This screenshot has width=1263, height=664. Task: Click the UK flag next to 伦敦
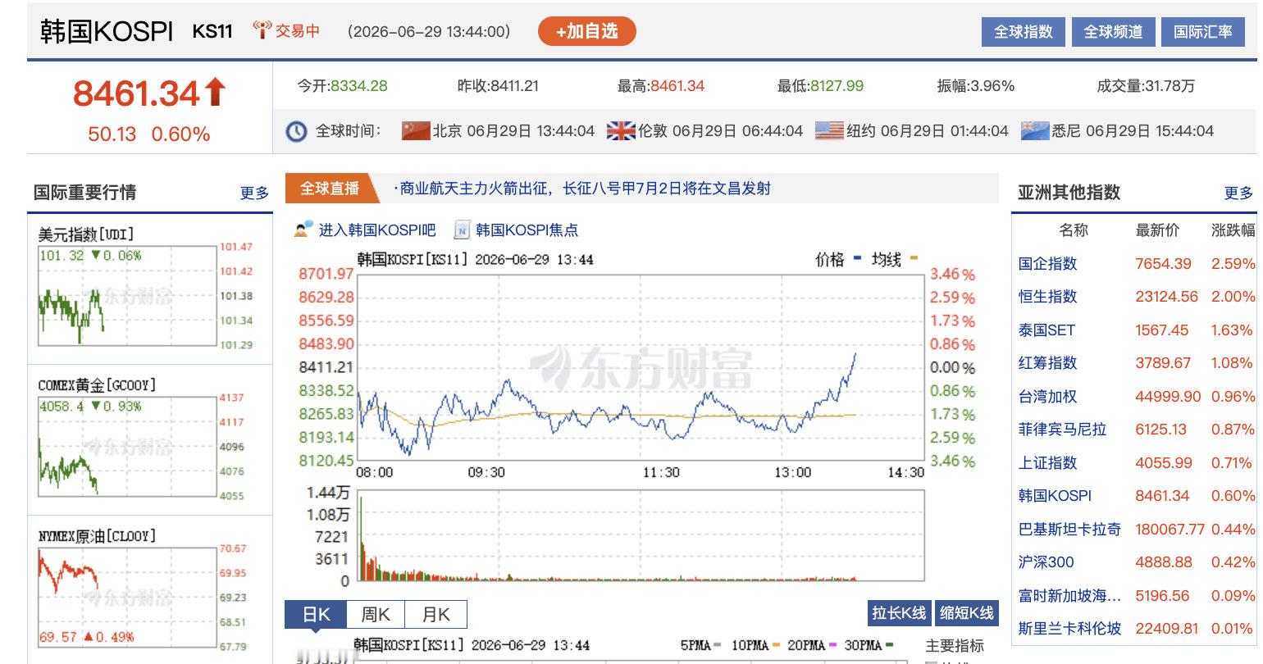[621, 130]
